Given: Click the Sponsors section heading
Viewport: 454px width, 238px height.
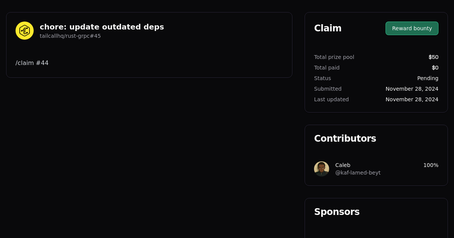Looking at the screenshot, I should pyautogui.click(x=337, y=212).
